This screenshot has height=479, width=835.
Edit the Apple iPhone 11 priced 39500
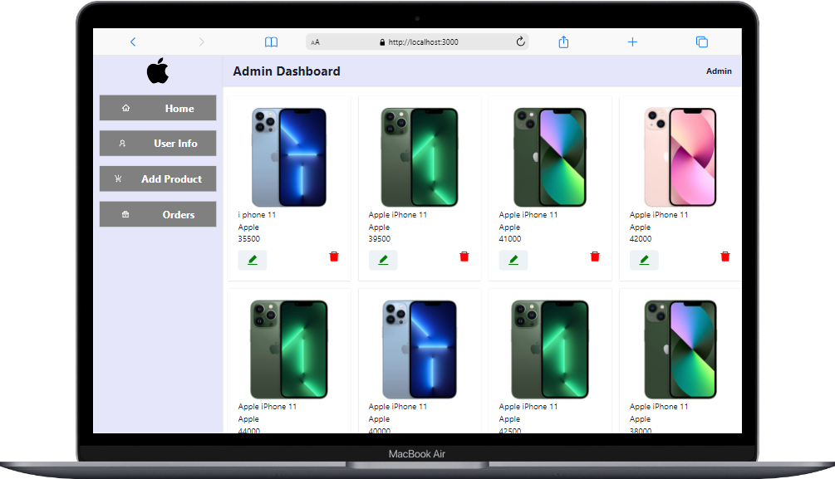point(383,260)
